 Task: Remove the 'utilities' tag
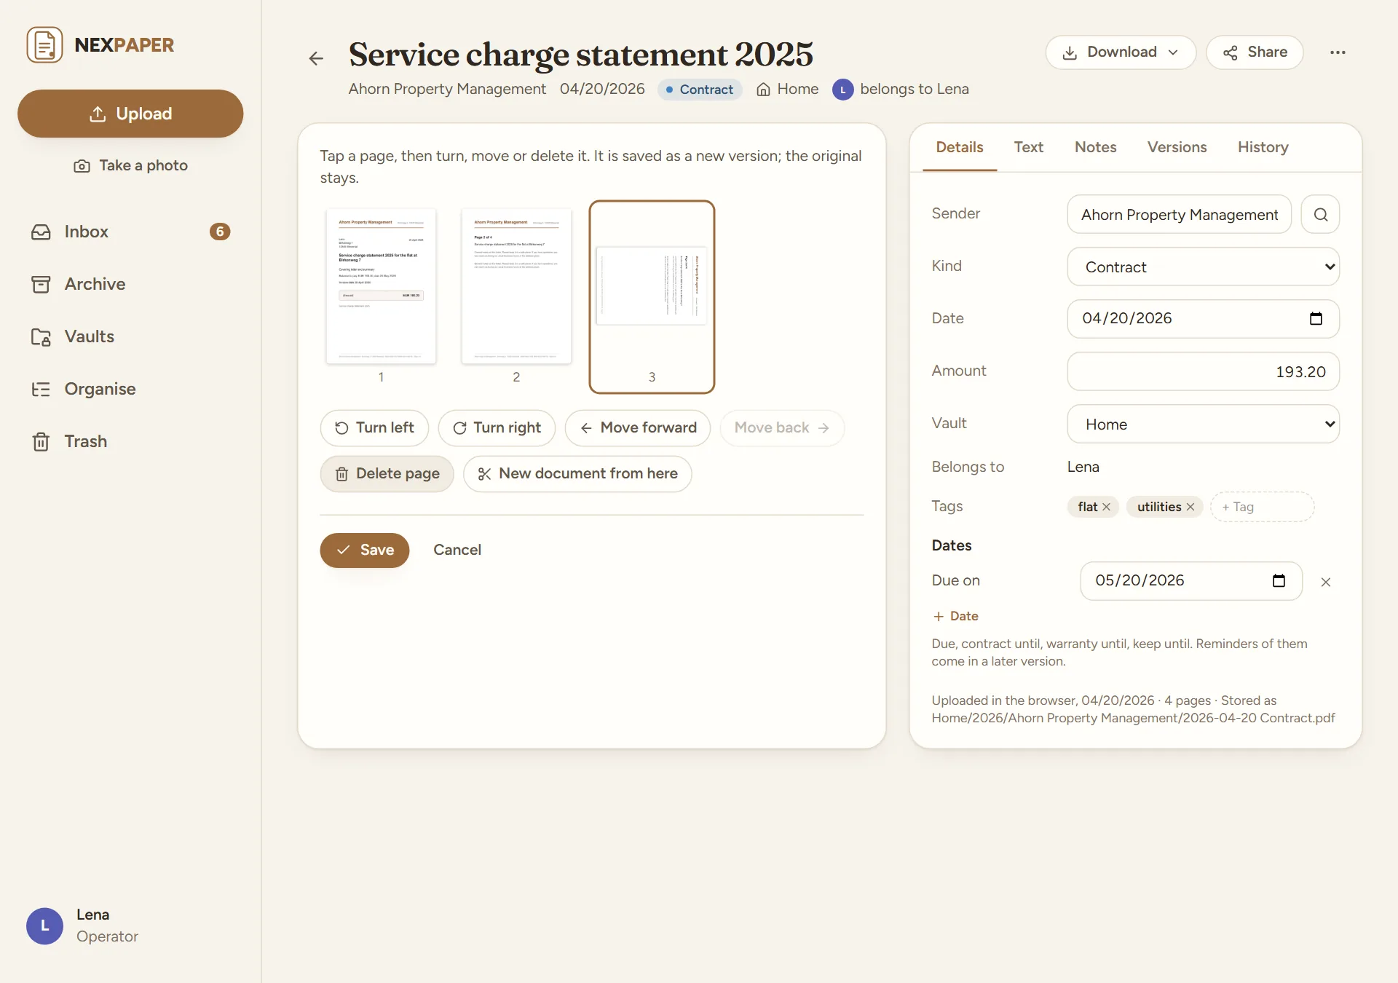tap(1190, 507)
